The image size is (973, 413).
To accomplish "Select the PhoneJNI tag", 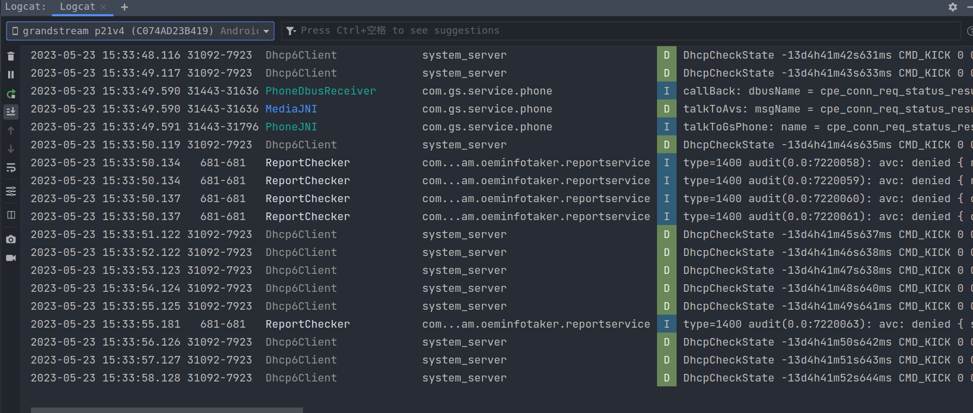I will (291, 127).
